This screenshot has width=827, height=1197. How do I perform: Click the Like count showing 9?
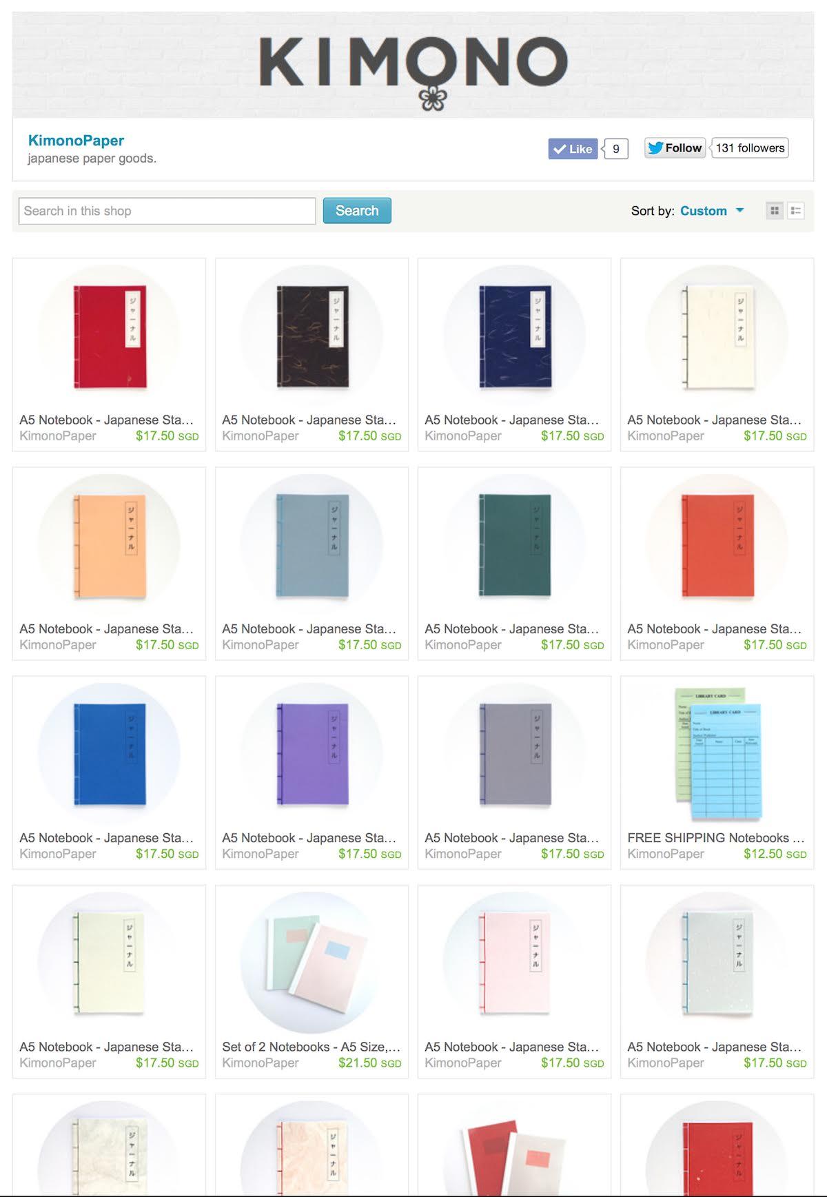615,149
